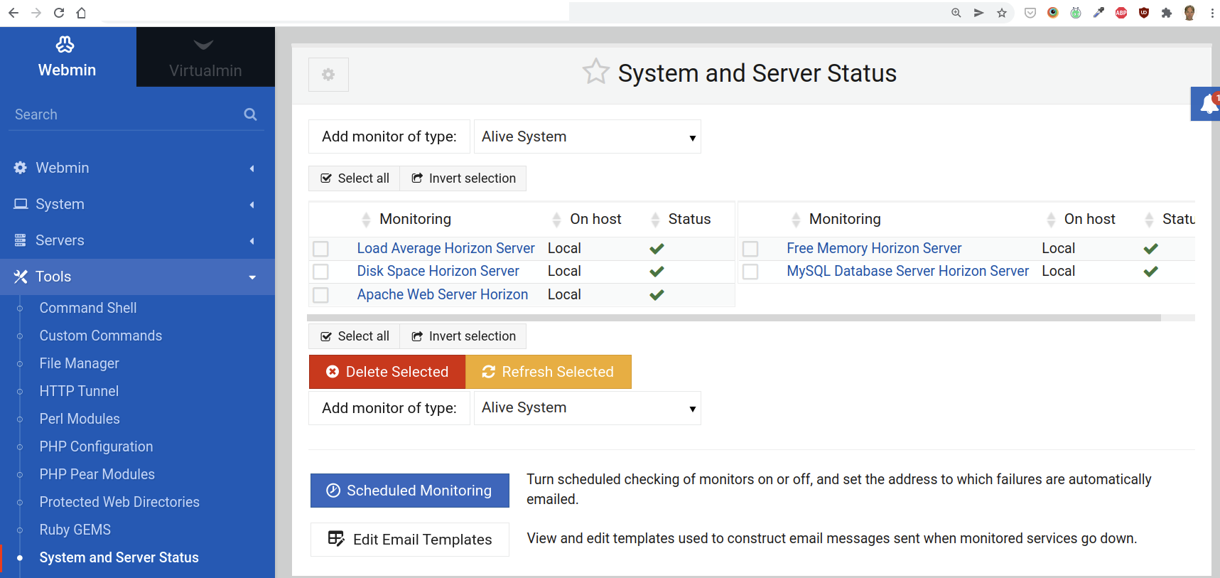
Task: Click the horizontal scrollbar under the monitor table
Action: tap(733, 318)
